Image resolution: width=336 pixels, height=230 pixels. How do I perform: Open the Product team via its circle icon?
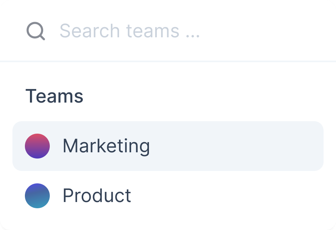point(37,196)
